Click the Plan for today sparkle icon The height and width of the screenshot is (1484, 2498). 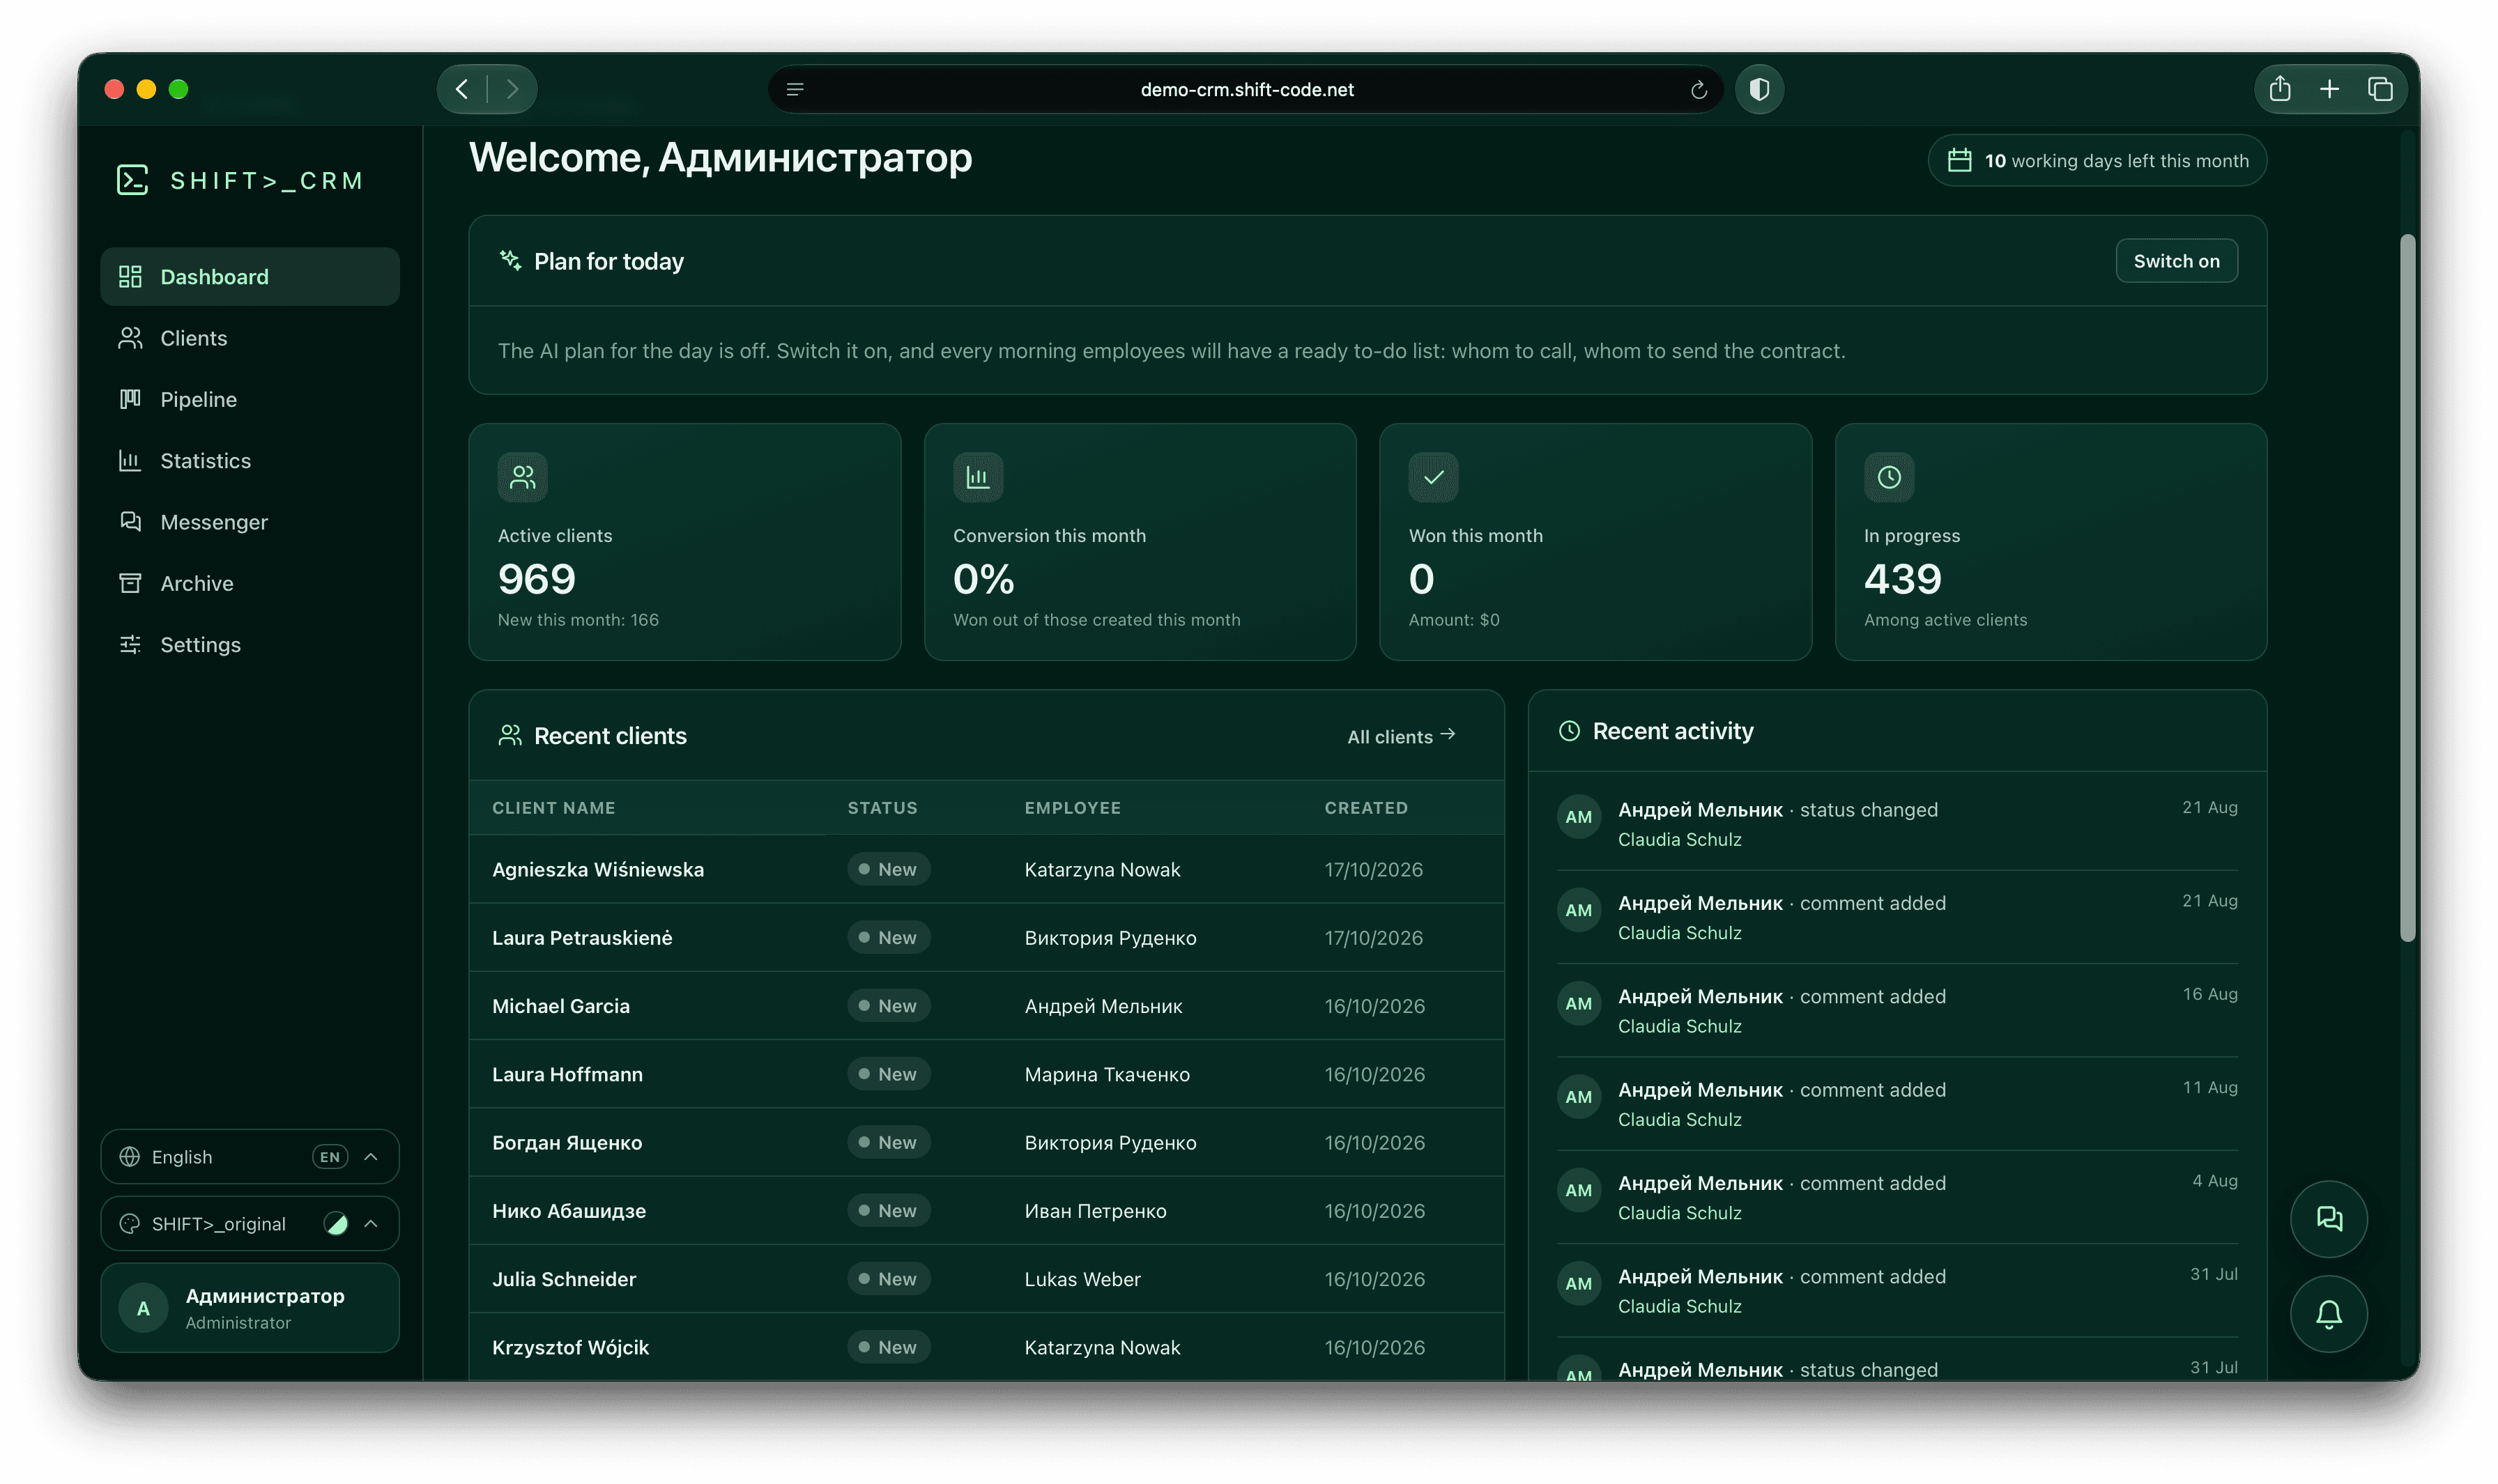click(510, 260)
